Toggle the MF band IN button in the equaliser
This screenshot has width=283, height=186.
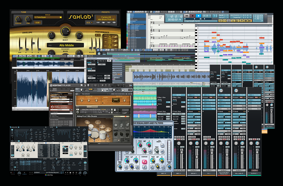(150, 151)
